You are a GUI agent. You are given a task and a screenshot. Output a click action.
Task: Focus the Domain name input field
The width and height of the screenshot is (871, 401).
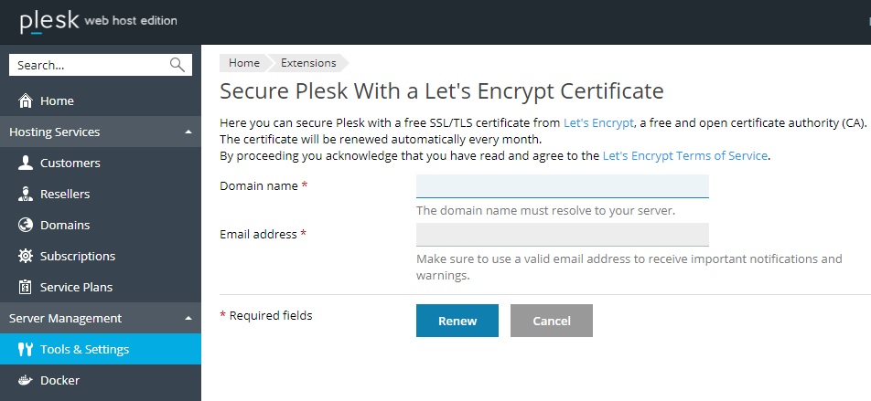click(562, 186)
